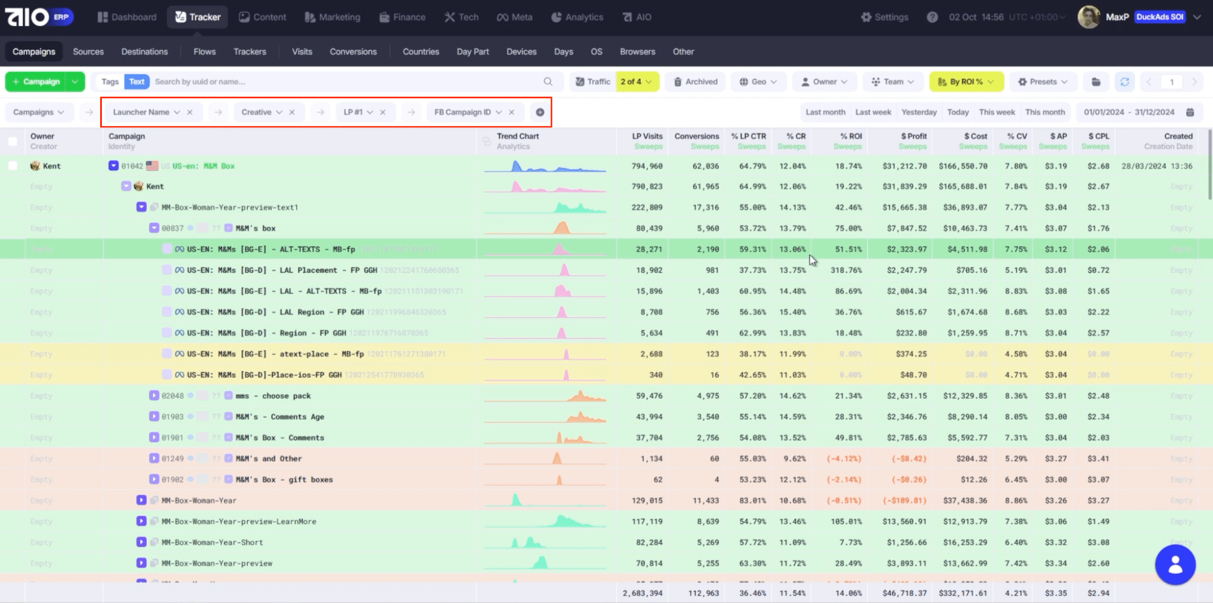Remove the Creative grouping with its X
This screenshot has width=1213, height=603.
pyautogui.click(x=292, y=112)
